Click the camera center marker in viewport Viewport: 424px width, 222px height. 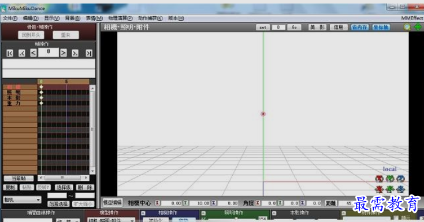click(x=263, y=114)
